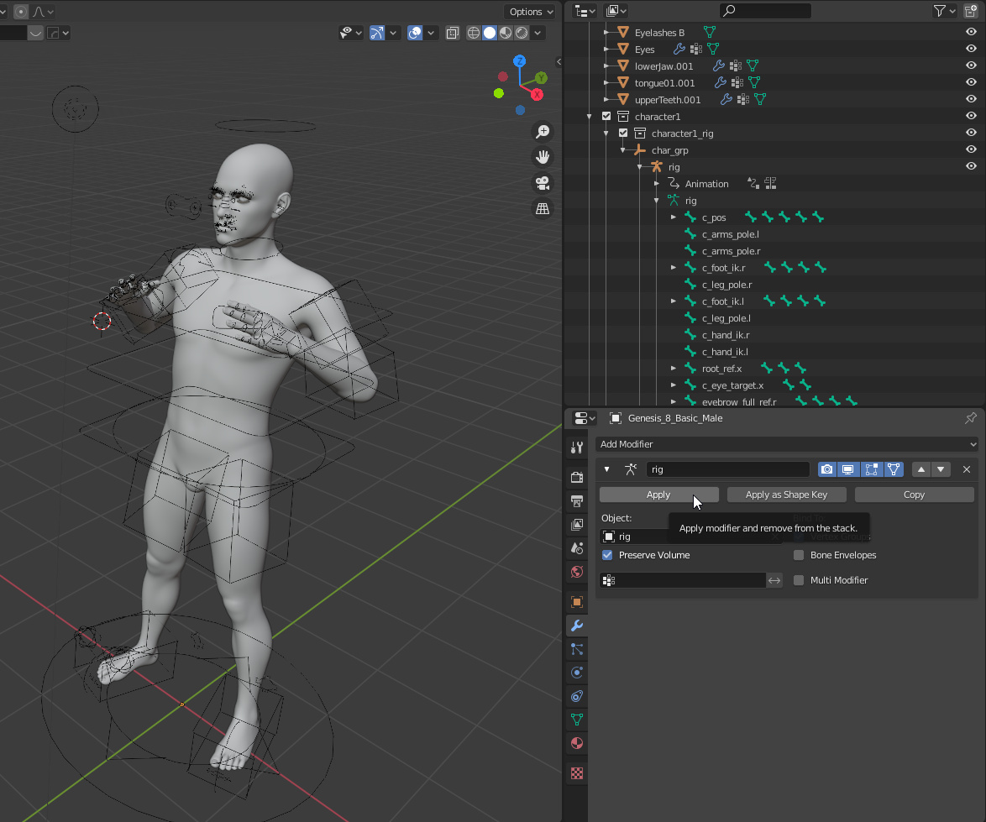Switch viewport to rendered shading mode
The width and height of the screenshot is (986, 822).
tap(522, 32)
